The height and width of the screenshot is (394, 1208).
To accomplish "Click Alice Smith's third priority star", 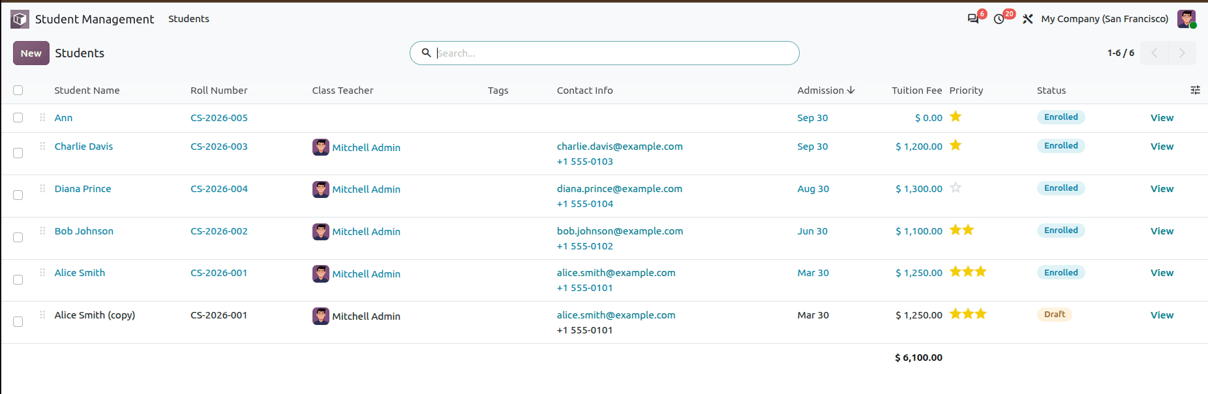I will click(980, 272).
